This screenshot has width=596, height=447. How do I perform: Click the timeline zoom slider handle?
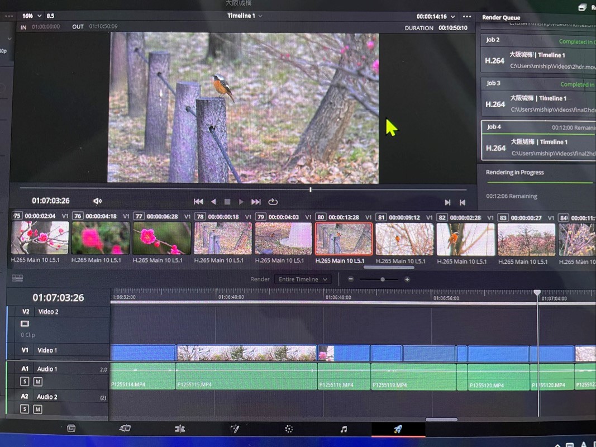pos(382,279)
